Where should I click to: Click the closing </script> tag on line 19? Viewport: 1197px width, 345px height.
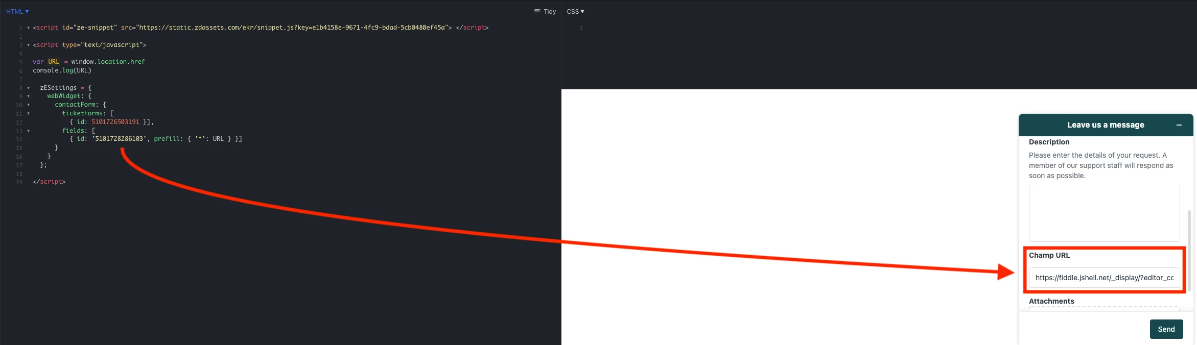pos(49,182)
